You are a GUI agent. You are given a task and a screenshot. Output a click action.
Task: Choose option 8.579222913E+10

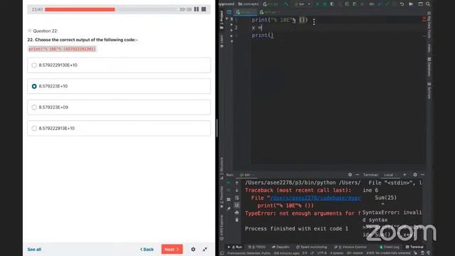119,128
